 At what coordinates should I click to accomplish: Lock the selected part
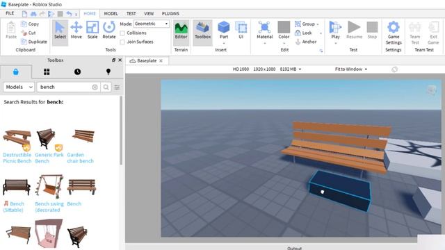click(303, 33)
